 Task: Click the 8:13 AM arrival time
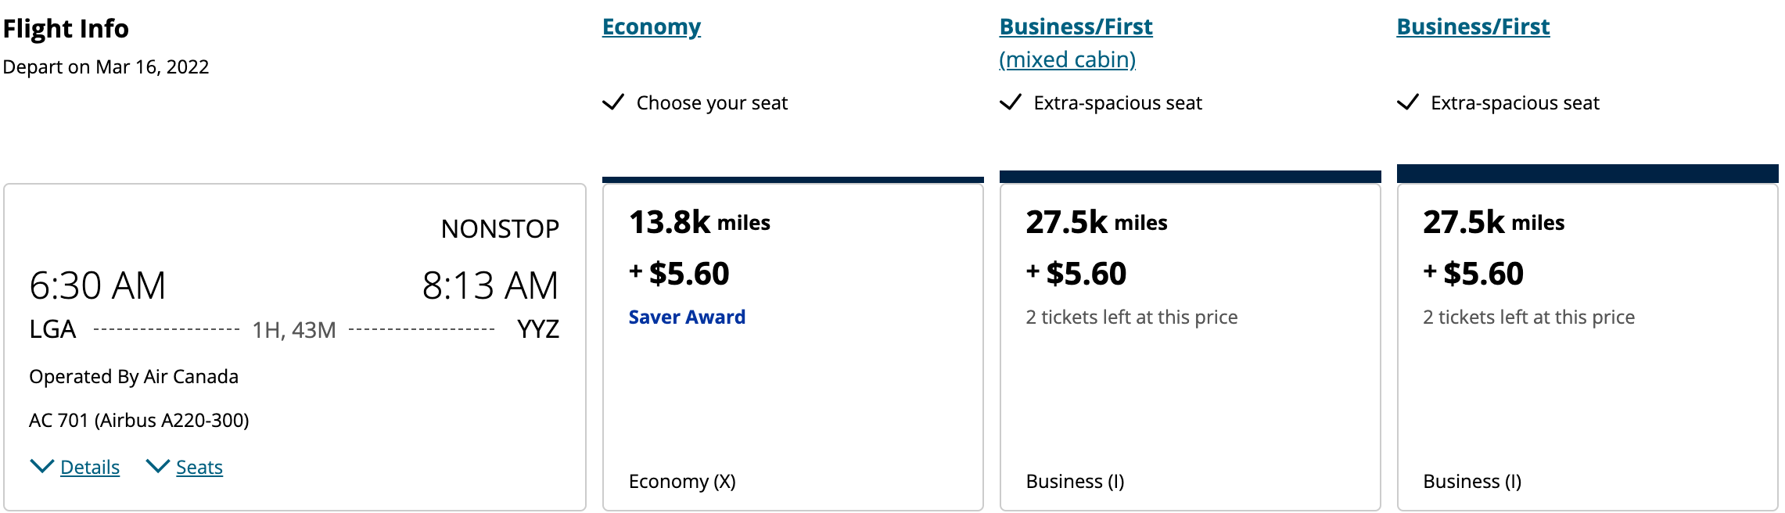tap(490, 285)
